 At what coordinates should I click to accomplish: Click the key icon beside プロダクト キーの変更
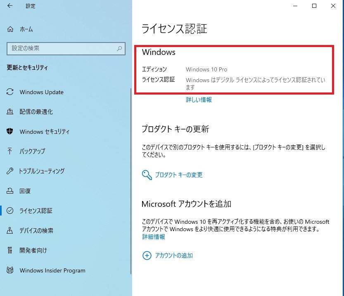tap(147, 175)
